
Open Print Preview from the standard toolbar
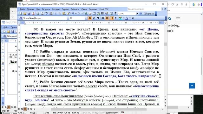pyautogui.click(x=42, y=13)
